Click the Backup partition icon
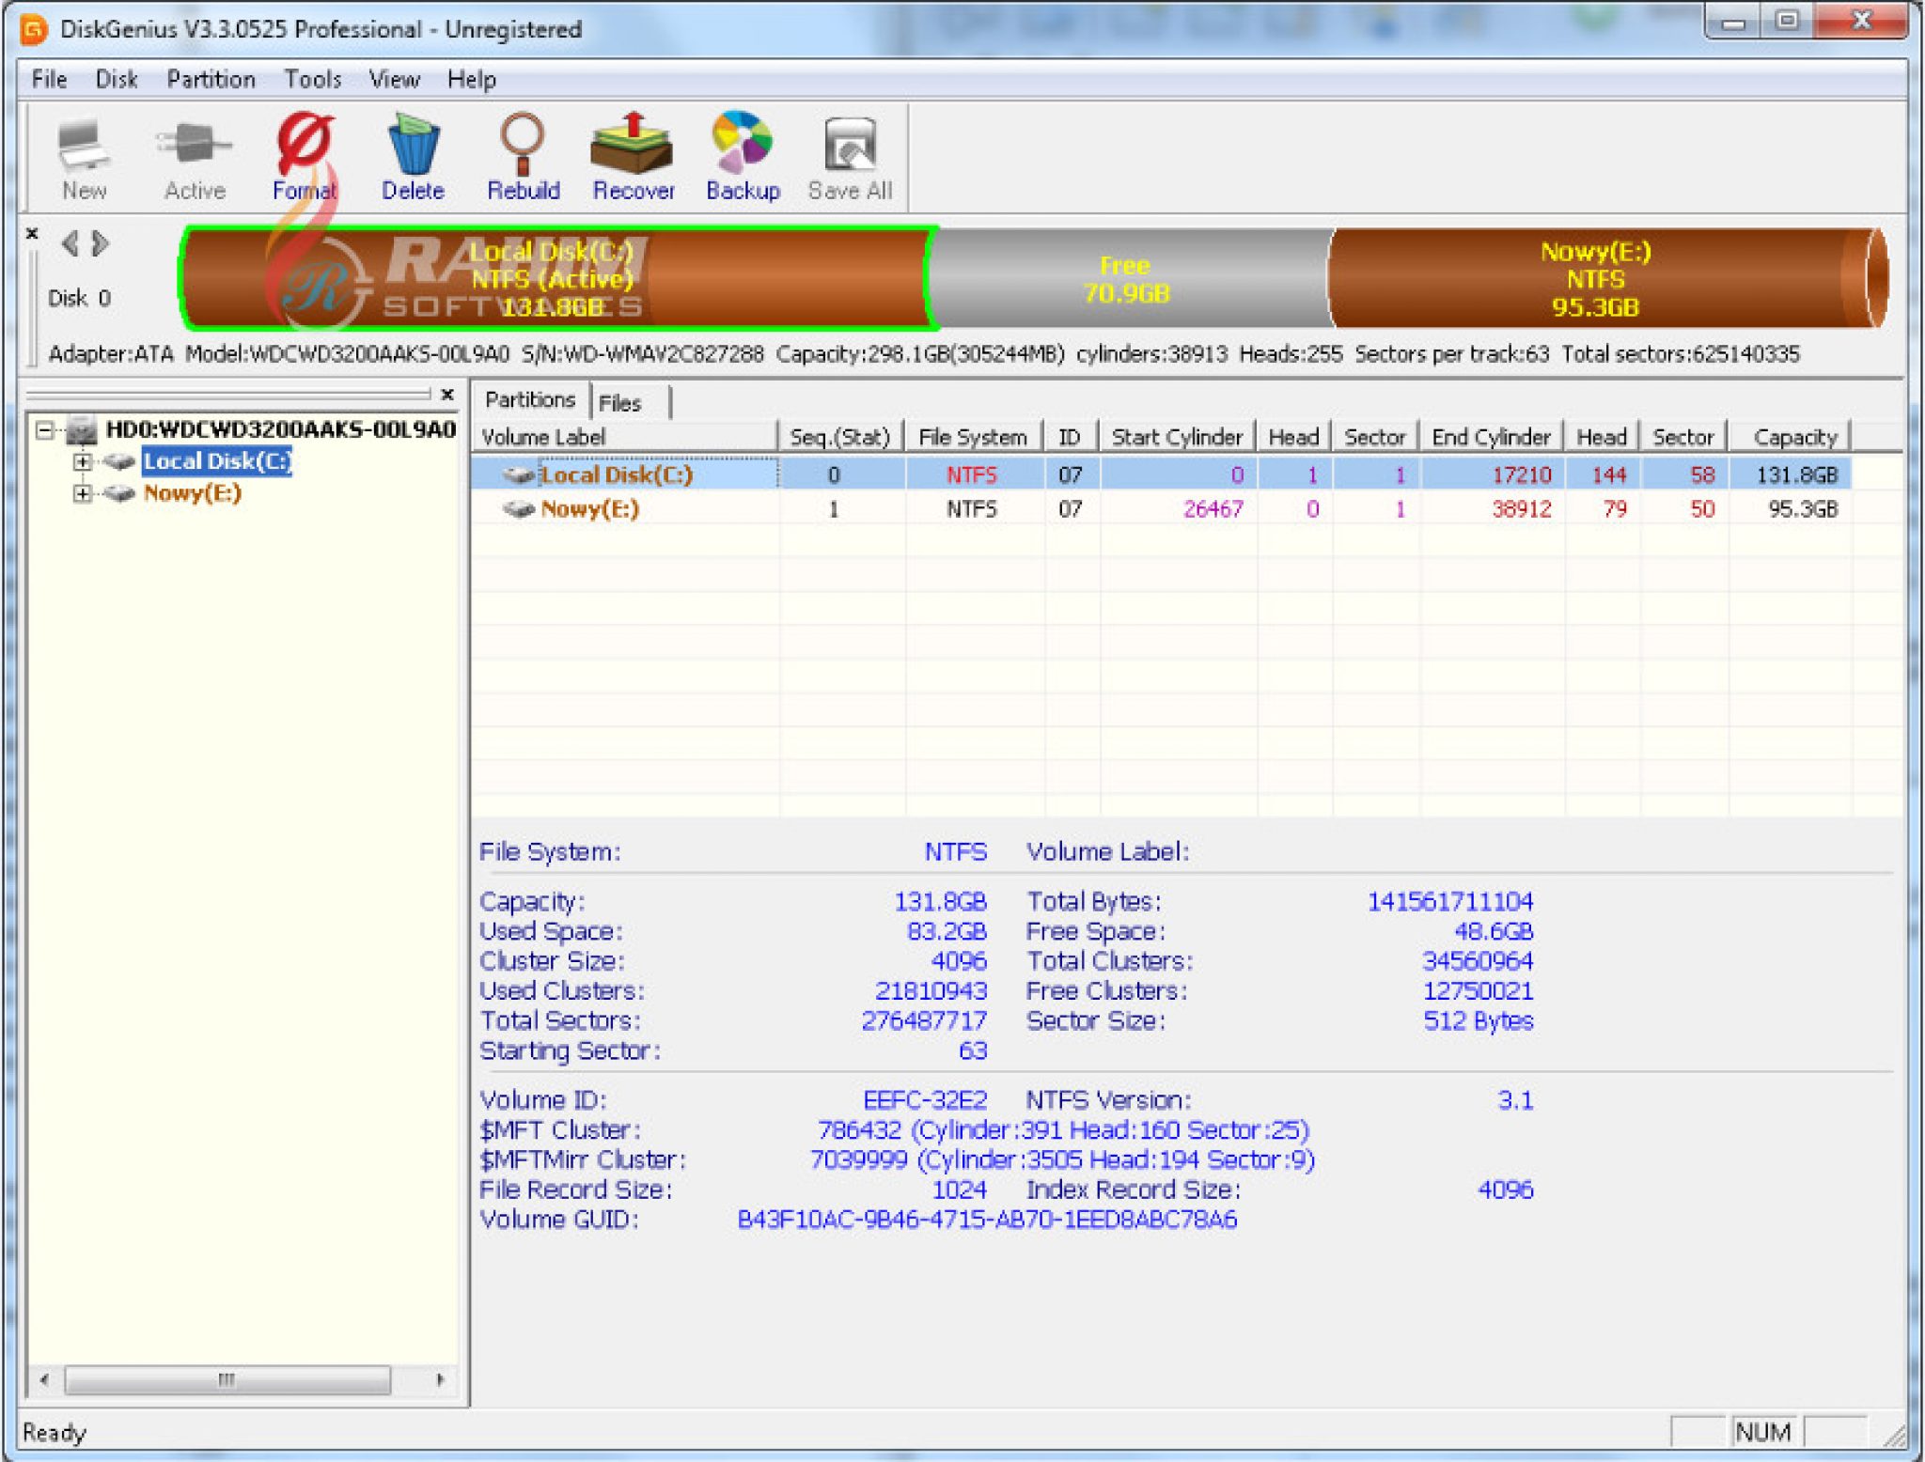1925x1462 pixels. (x=743, y=155)
